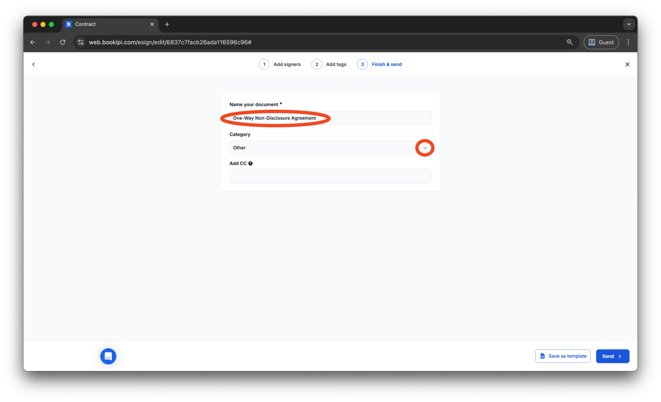Go to step 2 Add tags
Viewport: 661px width, 402px height.
coord(329,64)
